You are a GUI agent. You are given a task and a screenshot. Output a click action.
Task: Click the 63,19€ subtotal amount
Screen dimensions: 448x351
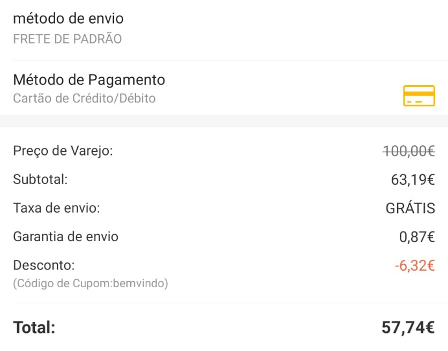(413, 180)
